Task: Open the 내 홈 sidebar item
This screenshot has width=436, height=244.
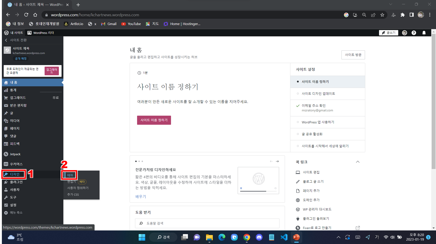Action: [x=32, y=82]
